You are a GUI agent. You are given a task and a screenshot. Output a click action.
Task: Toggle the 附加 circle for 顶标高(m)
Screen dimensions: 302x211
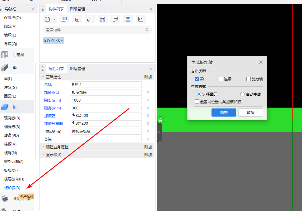pos(148,131)
